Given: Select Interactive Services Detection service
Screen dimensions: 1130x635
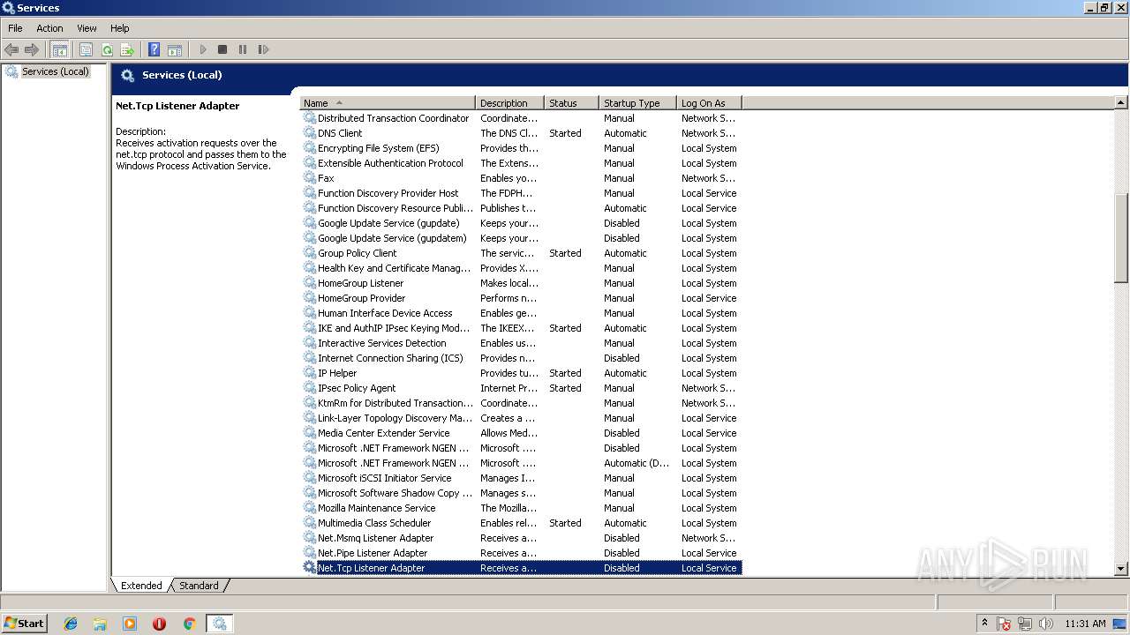Looking at the screenshot, I should pyautogui.click(x=521, y=343).
